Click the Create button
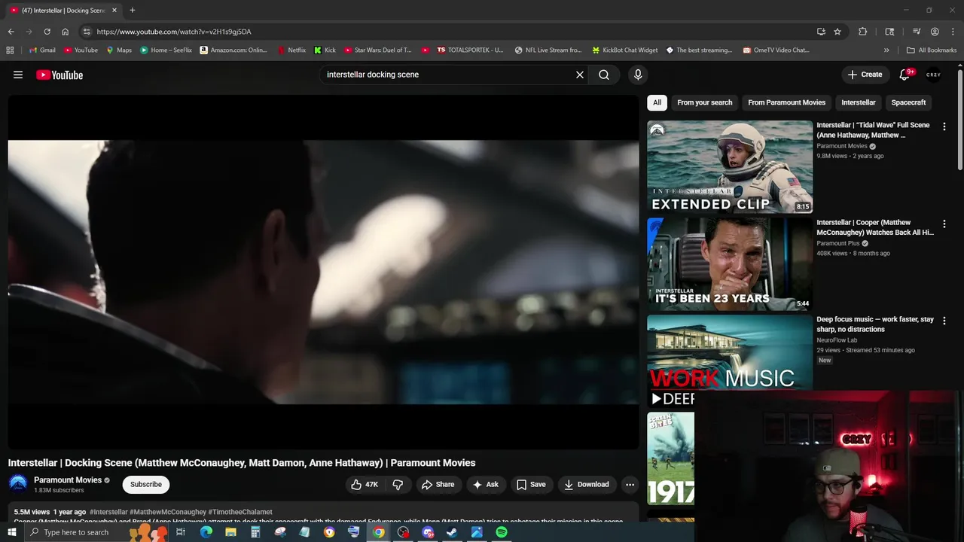 tap(865, 75)
